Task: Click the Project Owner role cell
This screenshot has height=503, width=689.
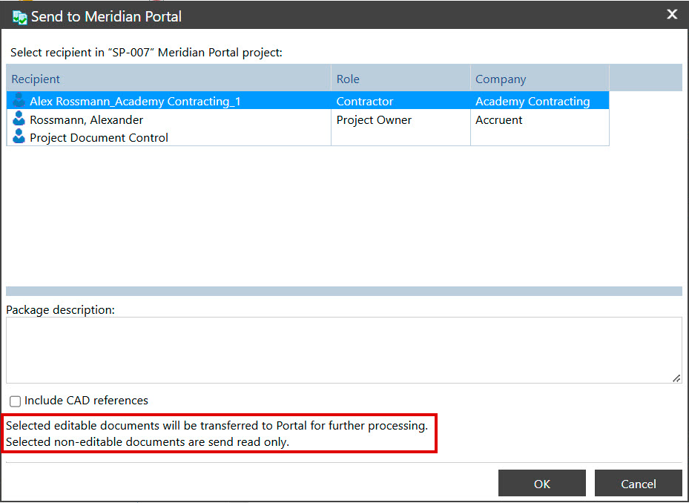Action: point(374,119)
